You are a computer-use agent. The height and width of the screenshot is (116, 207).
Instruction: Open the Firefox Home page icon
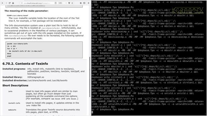coord(13,3)
